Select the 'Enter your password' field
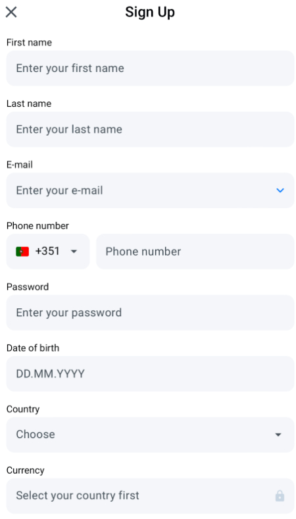Viewport: 296px width, 519px height. (x=150, y=312)
